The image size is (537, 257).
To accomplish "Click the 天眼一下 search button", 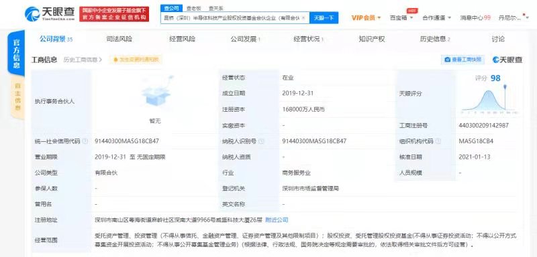I will coord(324,18).
